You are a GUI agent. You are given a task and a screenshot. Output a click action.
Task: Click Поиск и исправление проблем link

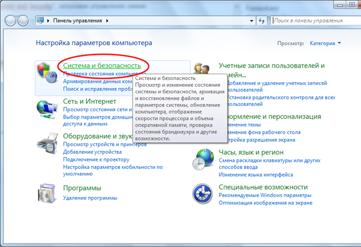(x=98, y=89)
